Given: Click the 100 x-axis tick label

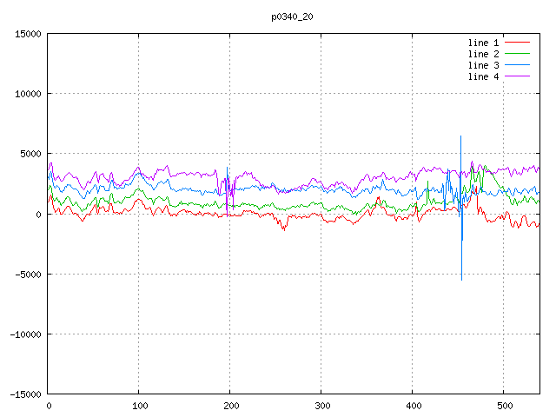Looking at the screenshot, I should (139, 405).
